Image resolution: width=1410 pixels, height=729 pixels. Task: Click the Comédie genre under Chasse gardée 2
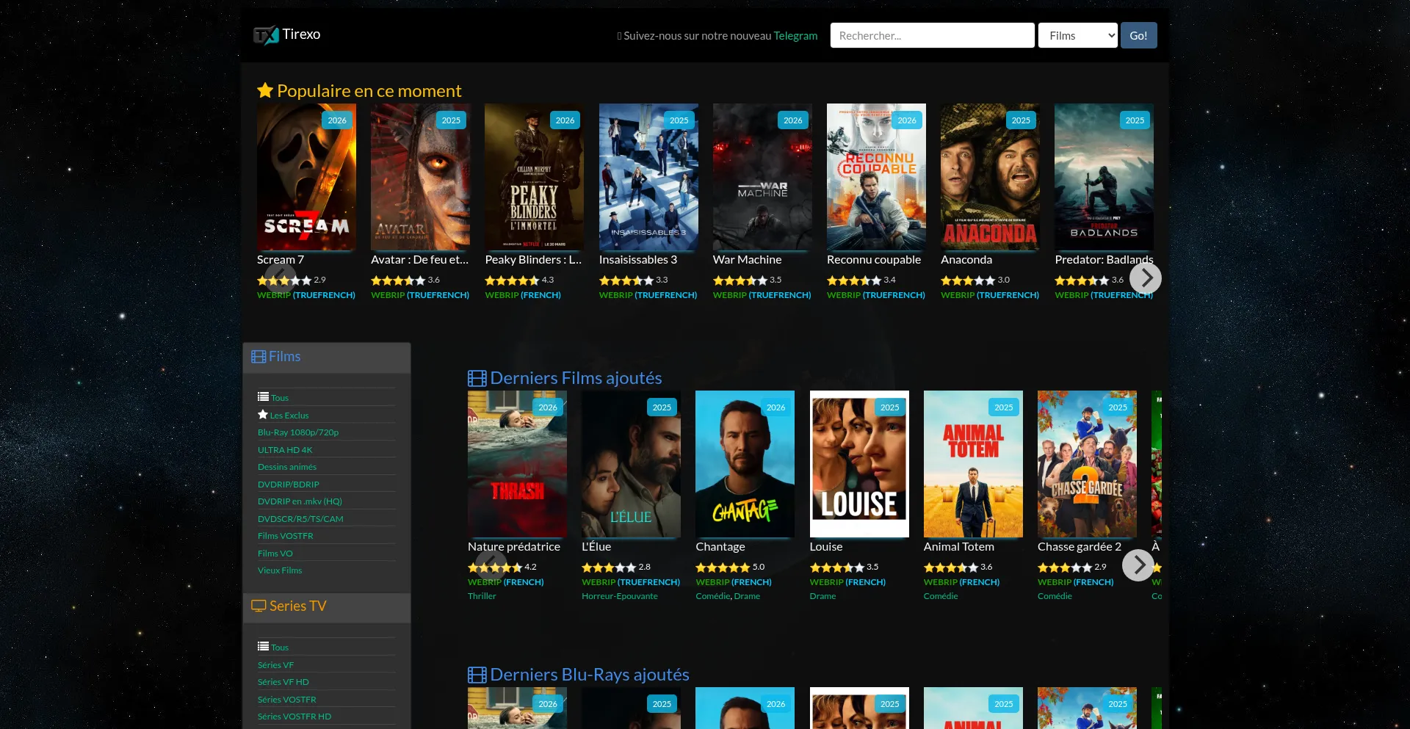tap(1055, 596)
